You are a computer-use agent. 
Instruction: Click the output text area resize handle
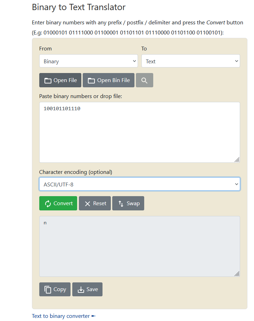click(x=237, y=274)
